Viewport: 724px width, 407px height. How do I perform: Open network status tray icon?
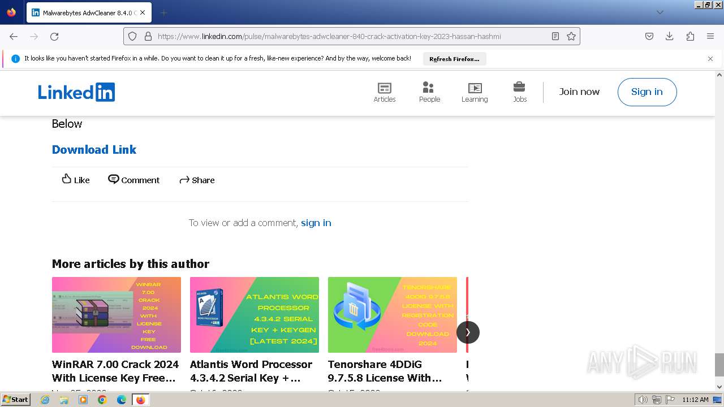click(656, 400)
